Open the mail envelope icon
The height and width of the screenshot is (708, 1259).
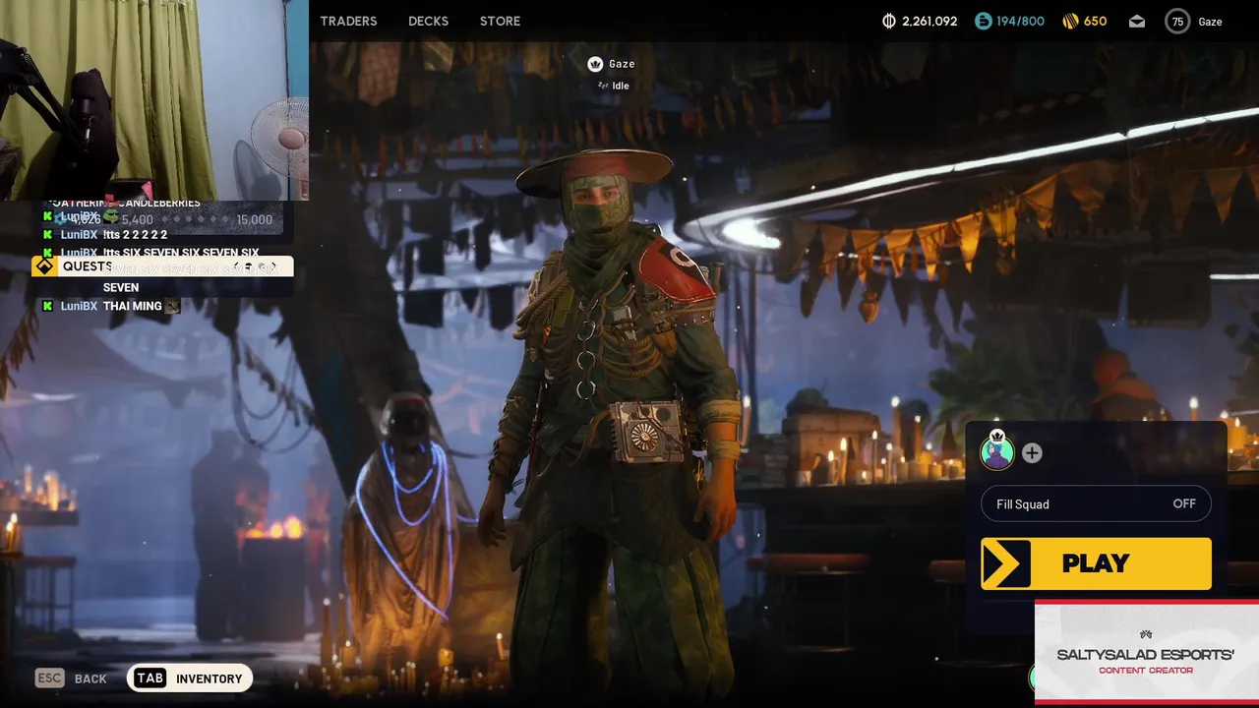tap(1137, 21)
